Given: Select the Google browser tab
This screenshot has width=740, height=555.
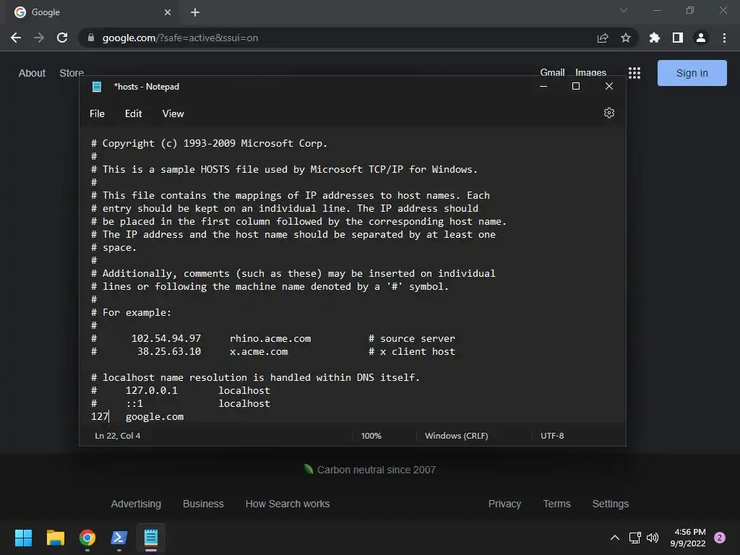Looking at the screenshot, I should click(92, 12).
